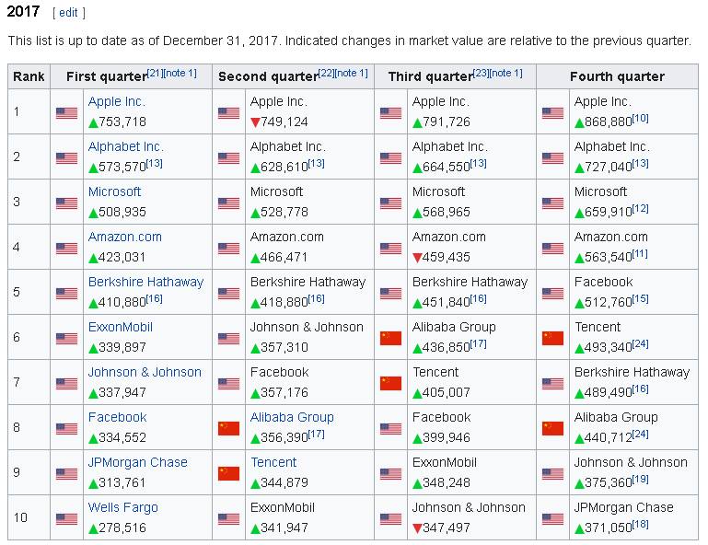Click reference [13] after 727,040
The image size is (708, 545).
(640, 164)
